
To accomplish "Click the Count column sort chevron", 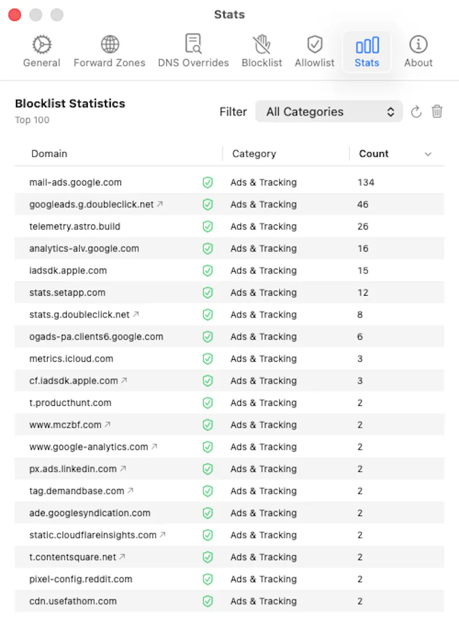I will (428, 154).
